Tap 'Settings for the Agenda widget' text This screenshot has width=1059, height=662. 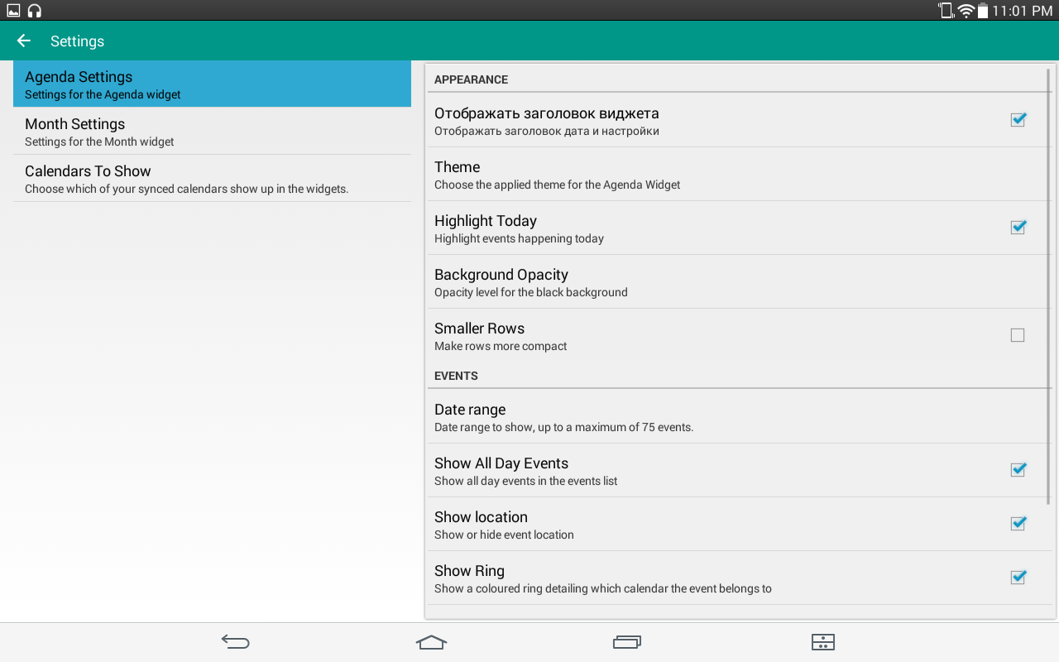tap(103, 94)
